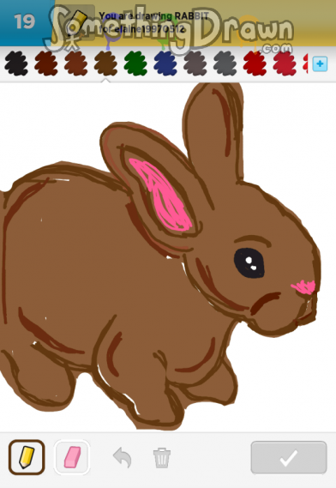Select the dark green color swatch

point(135,63)
